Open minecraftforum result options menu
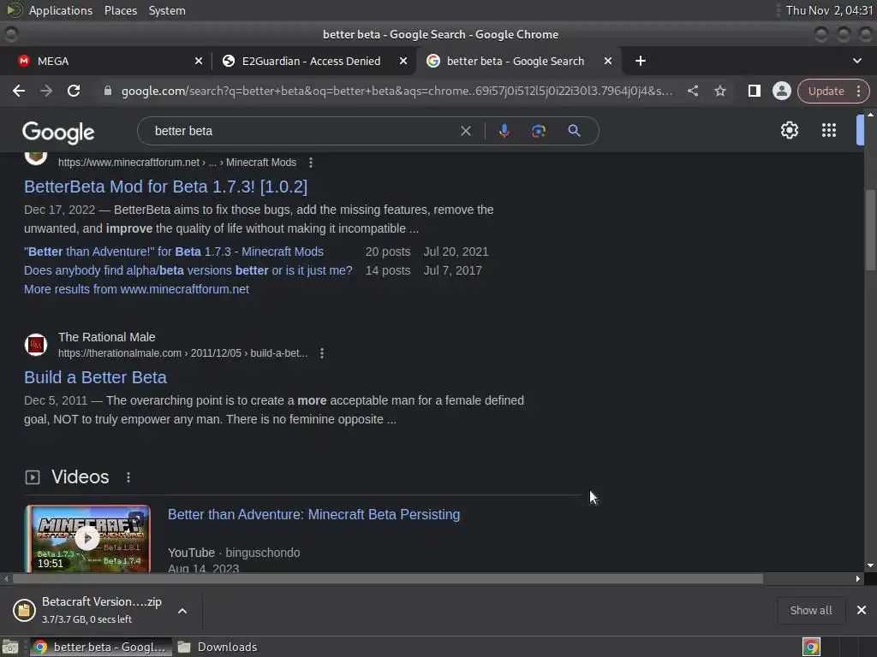Image resolution: width=877 pixels, height=657 pixels. (x=311, y=163)
